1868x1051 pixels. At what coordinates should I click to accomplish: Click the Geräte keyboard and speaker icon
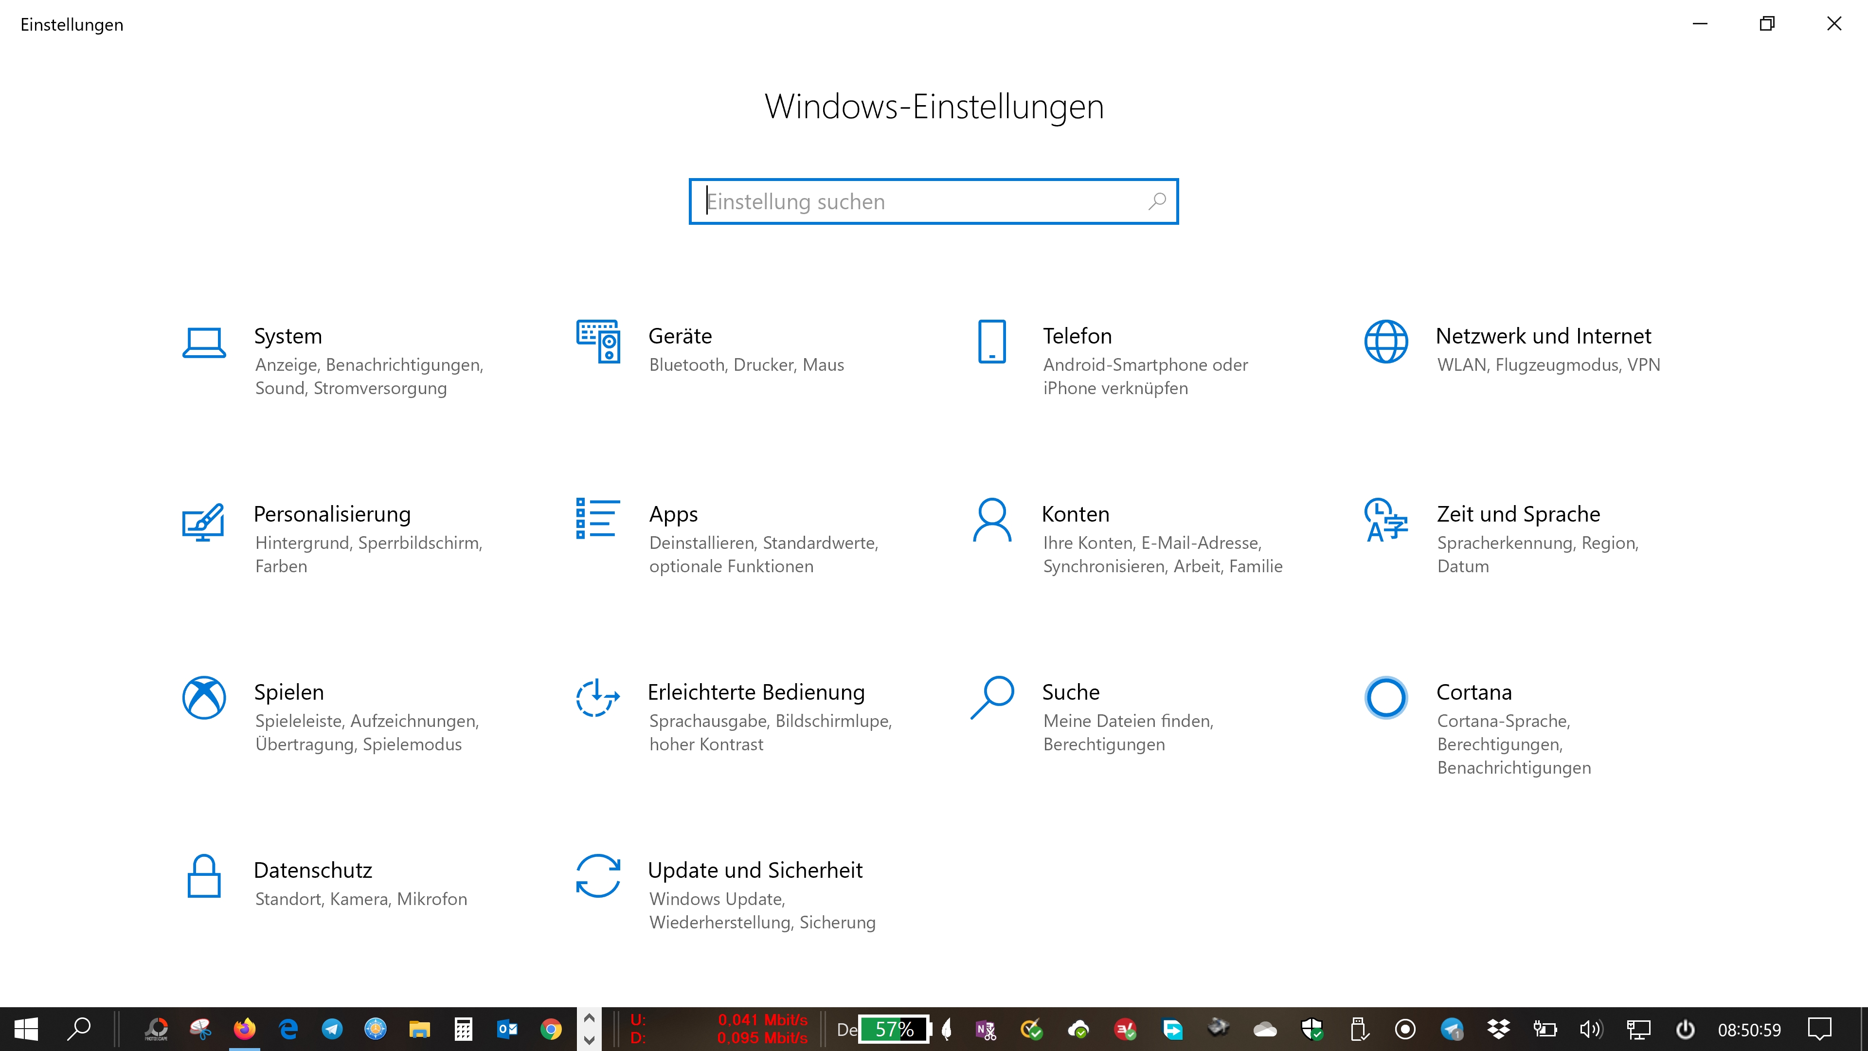coord(597,341)
